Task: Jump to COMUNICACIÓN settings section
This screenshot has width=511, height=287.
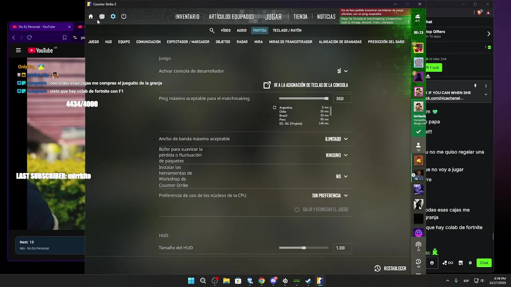Action: 149,42
